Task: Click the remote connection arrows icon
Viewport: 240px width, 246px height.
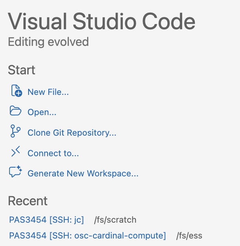Action: click(x=15, y=151)
